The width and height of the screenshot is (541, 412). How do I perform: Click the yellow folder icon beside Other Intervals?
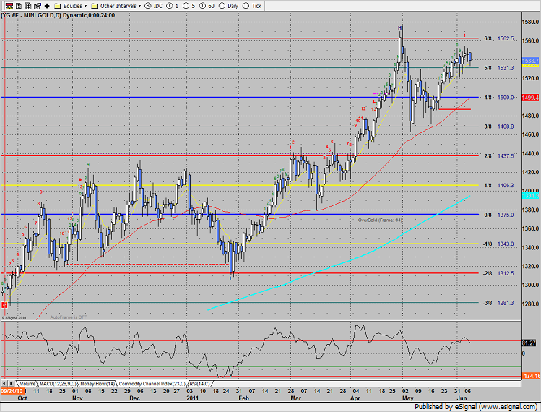coord(94,6)
